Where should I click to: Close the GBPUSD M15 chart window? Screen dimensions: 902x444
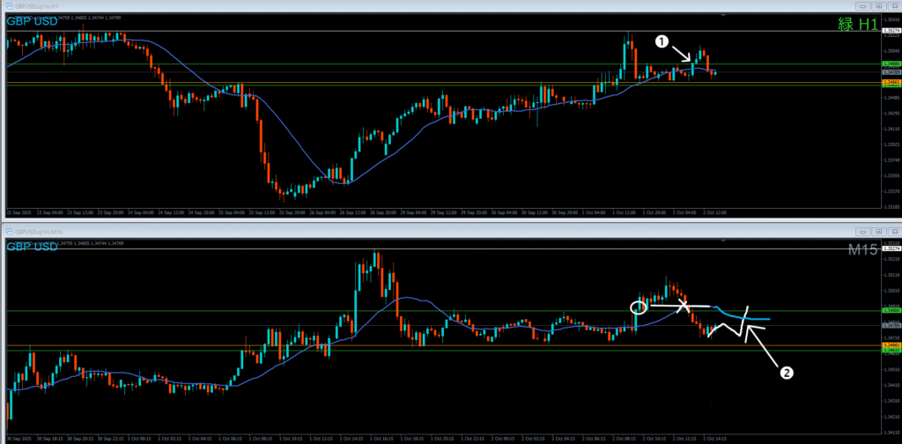click(893, 232)
